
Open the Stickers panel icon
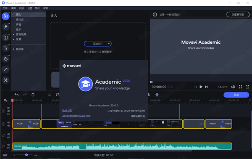coord(5,59)
